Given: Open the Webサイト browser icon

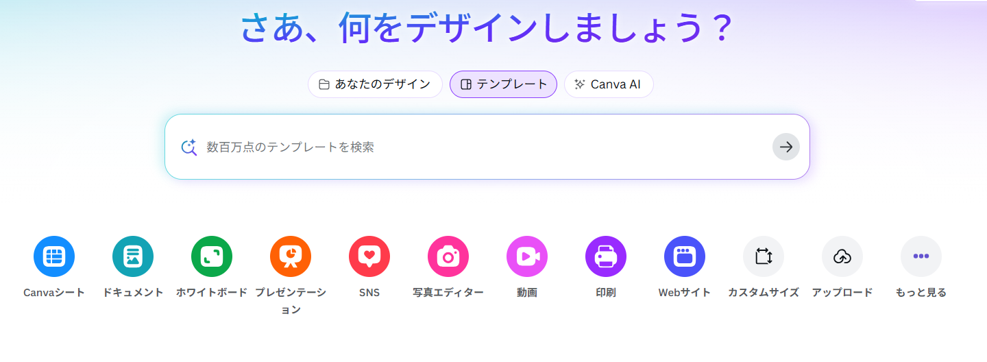Looking at the screenshot, I should (685, 256).
